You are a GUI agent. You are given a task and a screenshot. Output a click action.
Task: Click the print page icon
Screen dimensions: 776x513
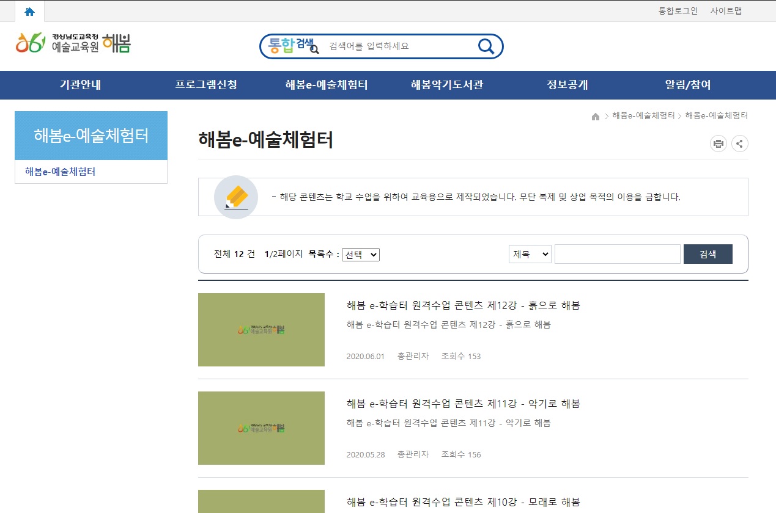(719, 144)
